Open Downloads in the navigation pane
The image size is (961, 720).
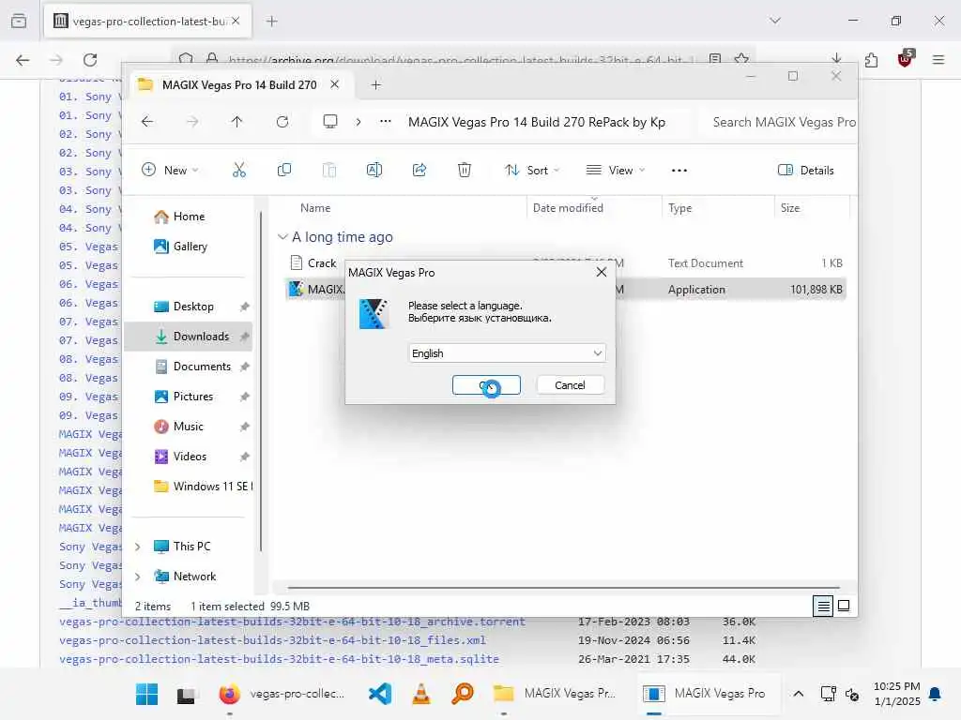coord(188,337)
